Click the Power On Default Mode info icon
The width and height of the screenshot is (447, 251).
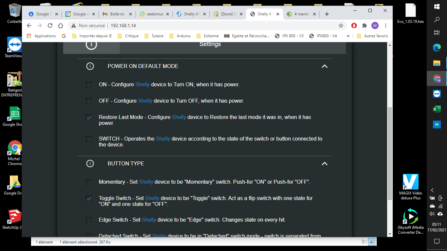click(90, 66)
